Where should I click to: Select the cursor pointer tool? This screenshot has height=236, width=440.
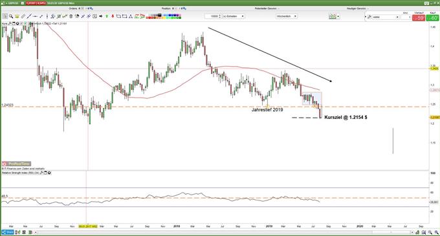pyautogui.click(x=5, y=16)
